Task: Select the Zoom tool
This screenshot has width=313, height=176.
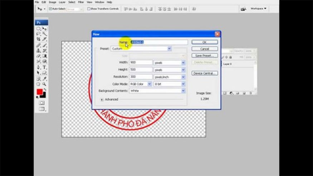Action: pos(44,84)
